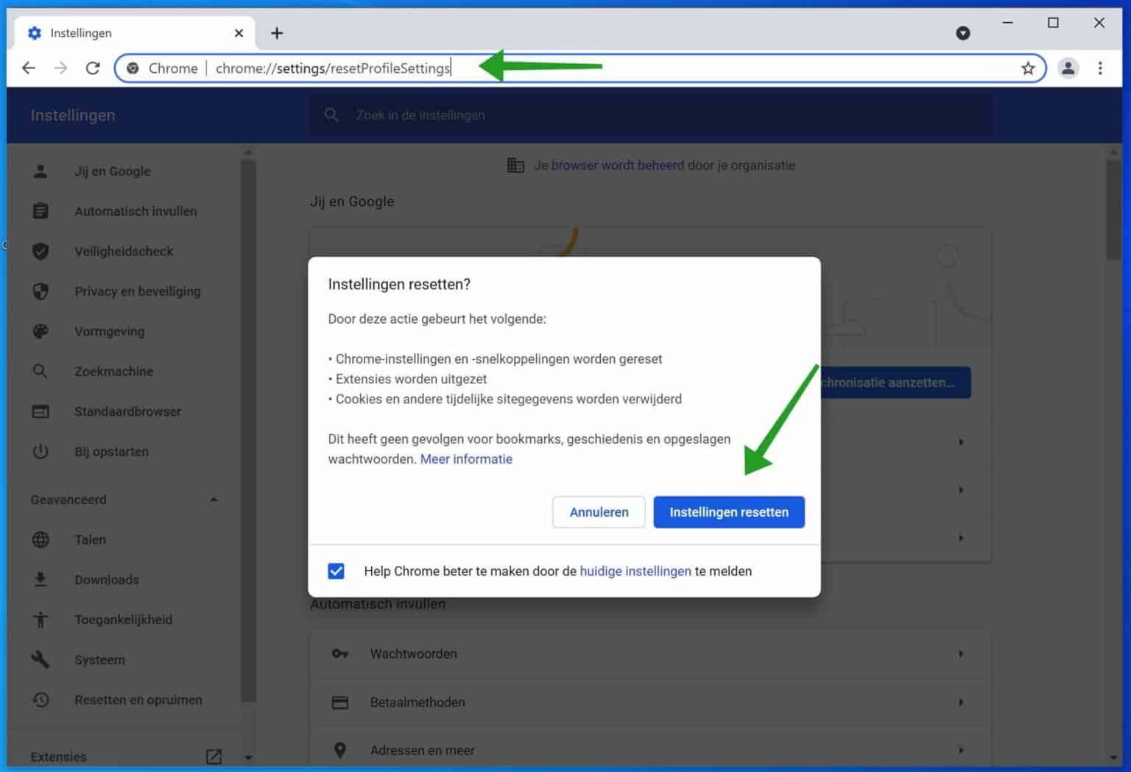Select Downloads in sidebar
Viewport: 1131px width, 772px height.
tap(107, 580)
